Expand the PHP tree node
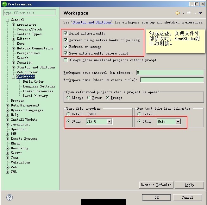The height and width of the screenshot is (205, 207). click(8, 134)
